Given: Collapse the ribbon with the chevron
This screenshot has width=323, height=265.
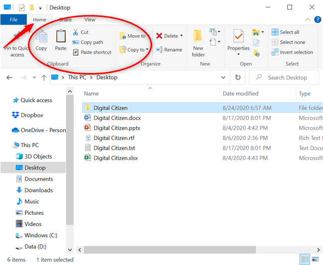Looking at the screenshot, I should point(308,20).
